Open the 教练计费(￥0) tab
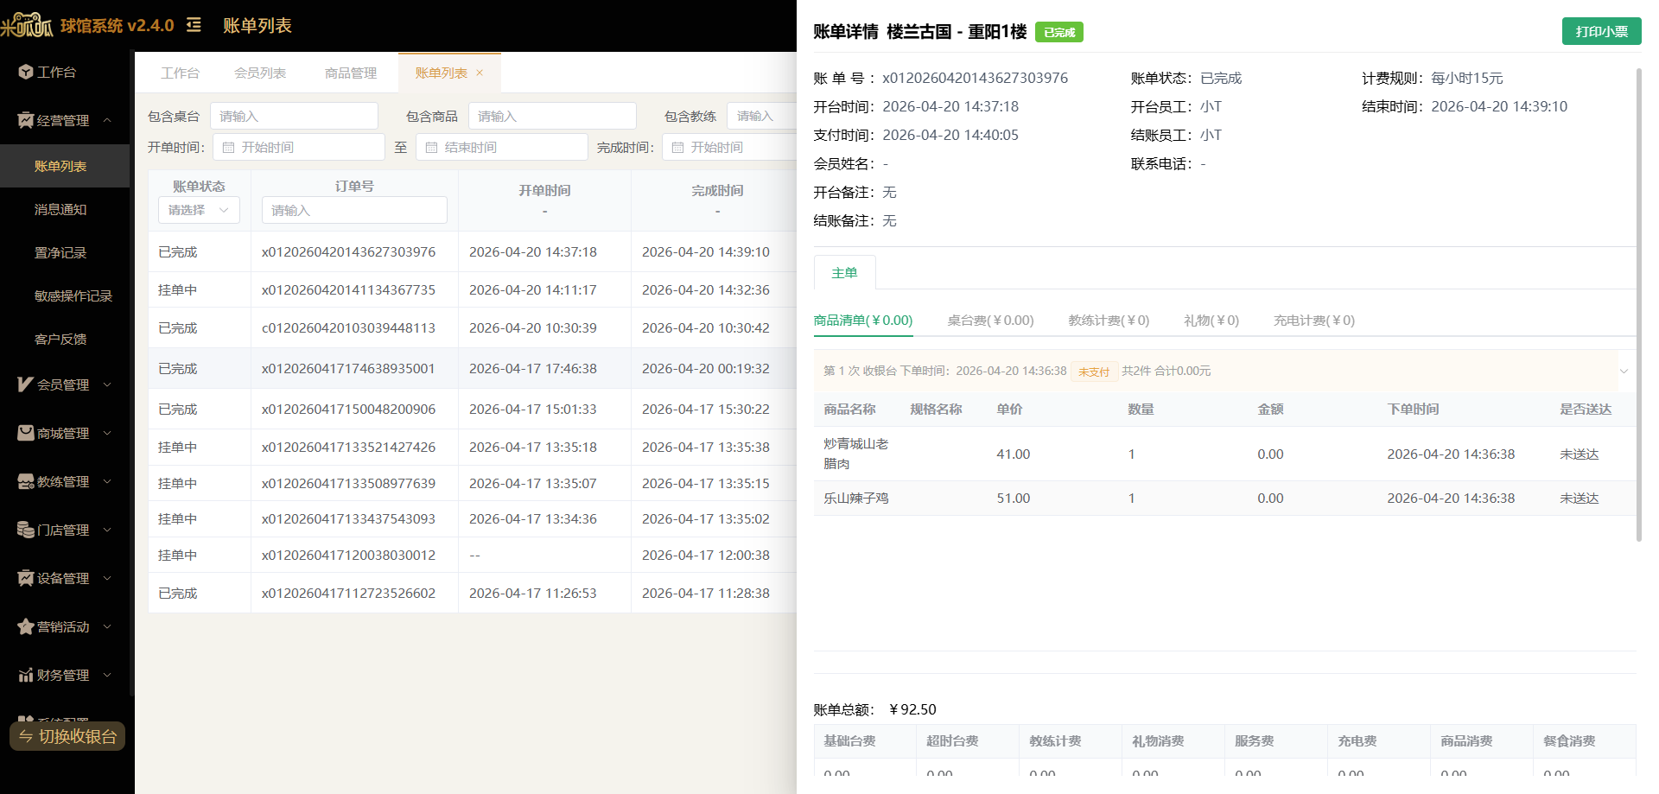Screen dimensions: 1659x794 coord(1109,321)
